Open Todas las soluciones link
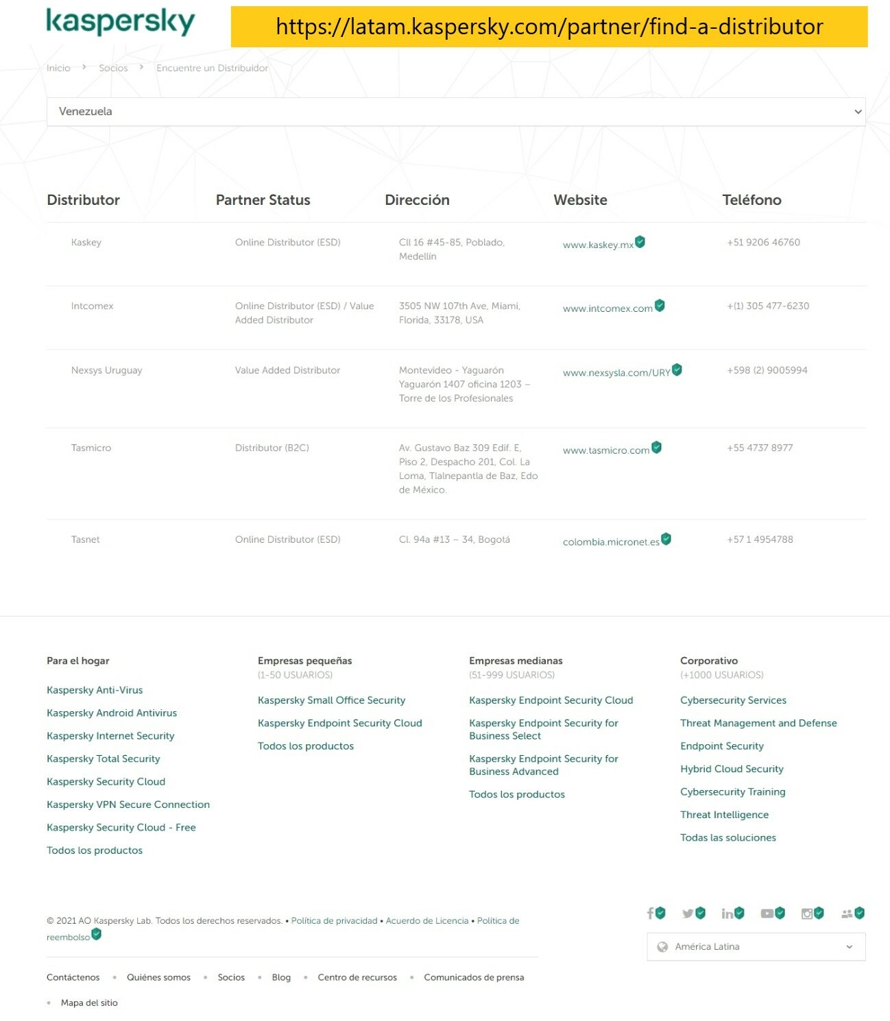 coord(728,837)
